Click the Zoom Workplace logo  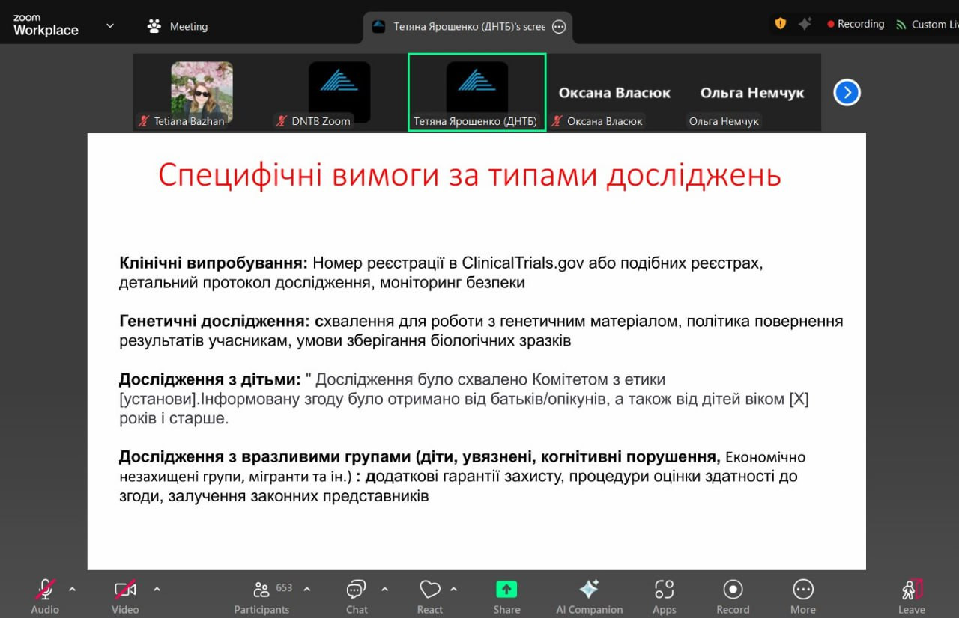point(46,25)
